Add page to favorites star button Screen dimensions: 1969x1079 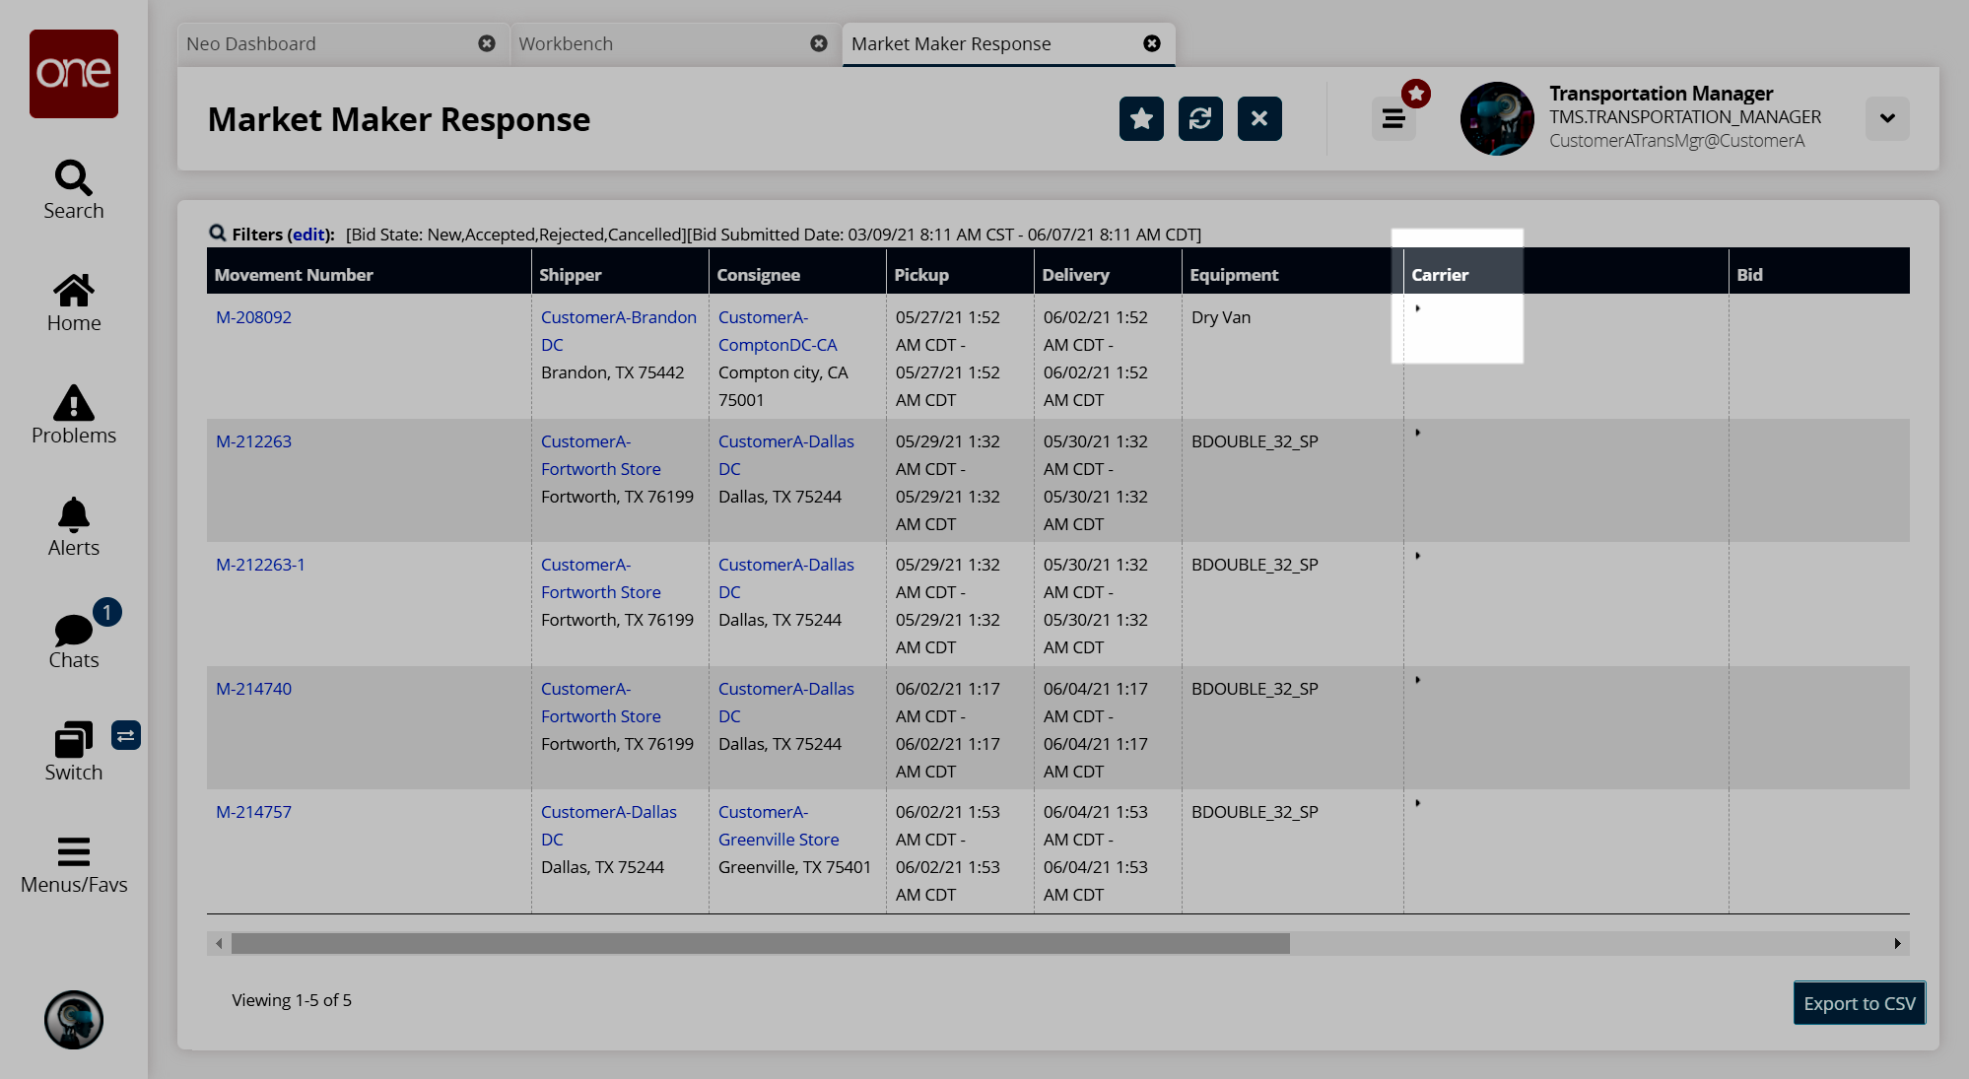click(1141, 119)
